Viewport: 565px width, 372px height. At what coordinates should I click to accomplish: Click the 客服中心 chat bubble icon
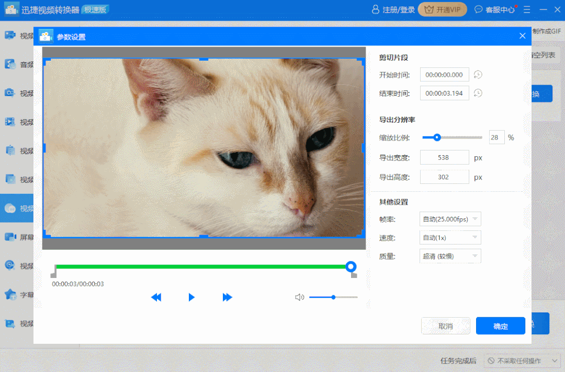pos(478,9)
